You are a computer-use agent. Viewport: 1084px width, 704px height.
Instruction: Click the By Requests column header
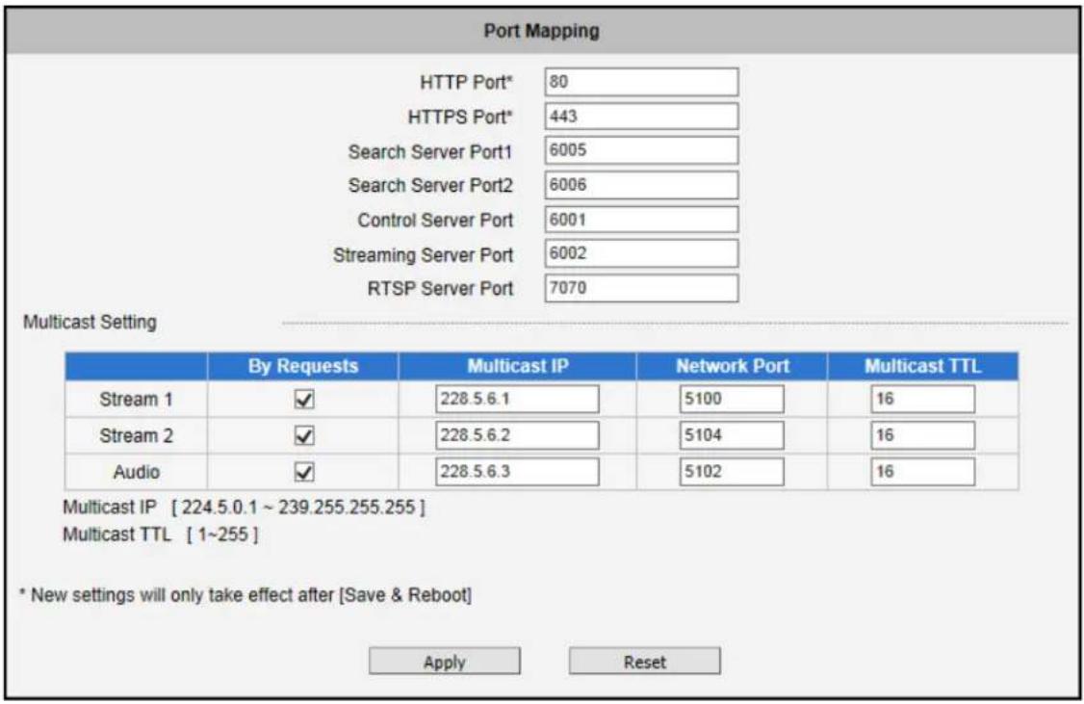303,367
